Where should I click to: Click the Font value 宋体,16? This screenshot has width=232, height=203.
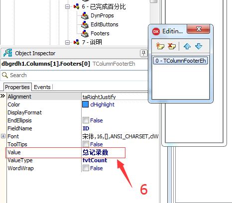click(x=120, y=136)
